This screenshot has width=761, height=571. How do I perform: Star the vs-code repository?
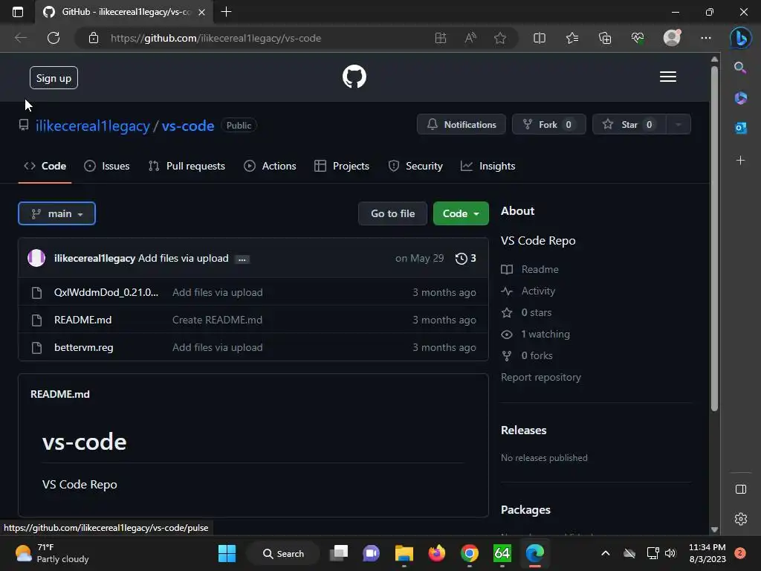[x=629, y=125]
